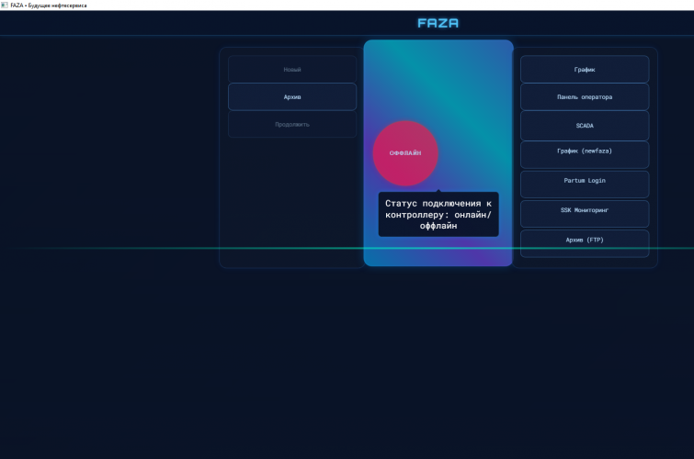
Task: Click the window title 'Будущее нефтесервиса'
Action: tap(57, 5)
